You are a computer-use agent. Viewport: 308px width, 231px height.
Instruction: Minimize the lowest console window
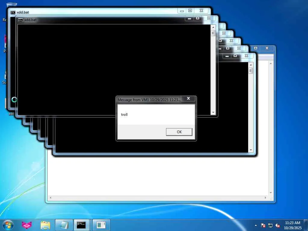tap(227, 56)
